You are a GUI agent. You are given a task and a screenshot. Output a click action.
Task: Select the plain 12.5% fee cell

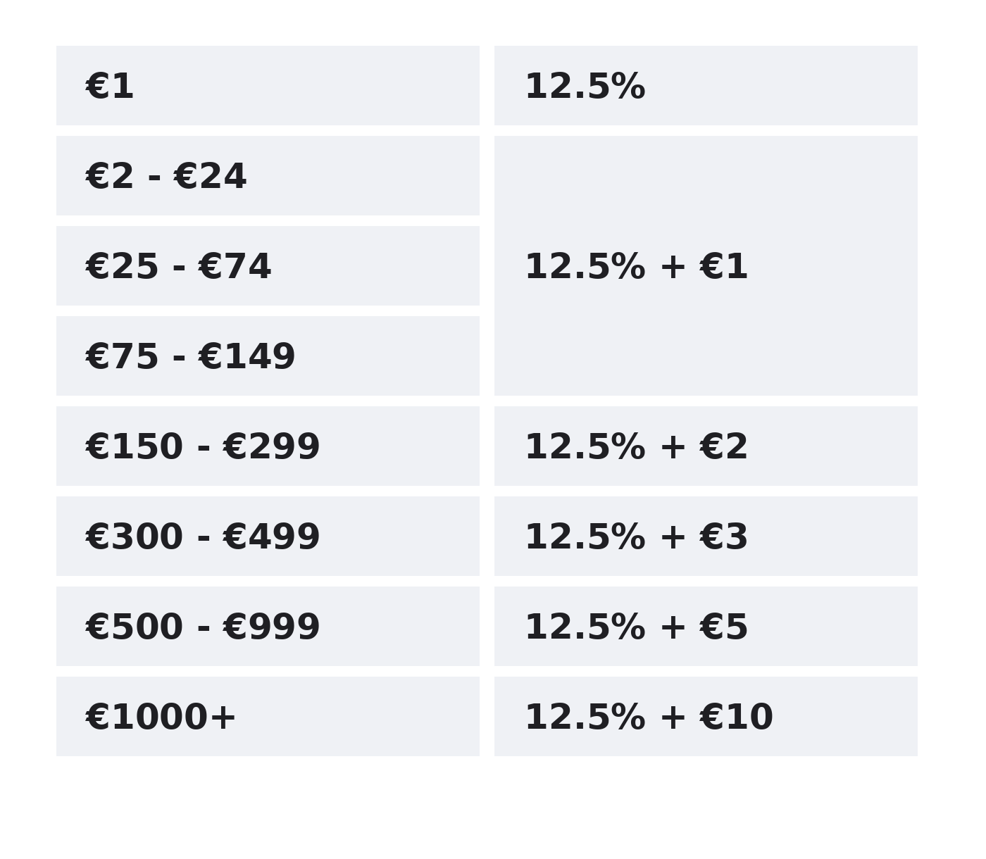(x=706, y=86)
